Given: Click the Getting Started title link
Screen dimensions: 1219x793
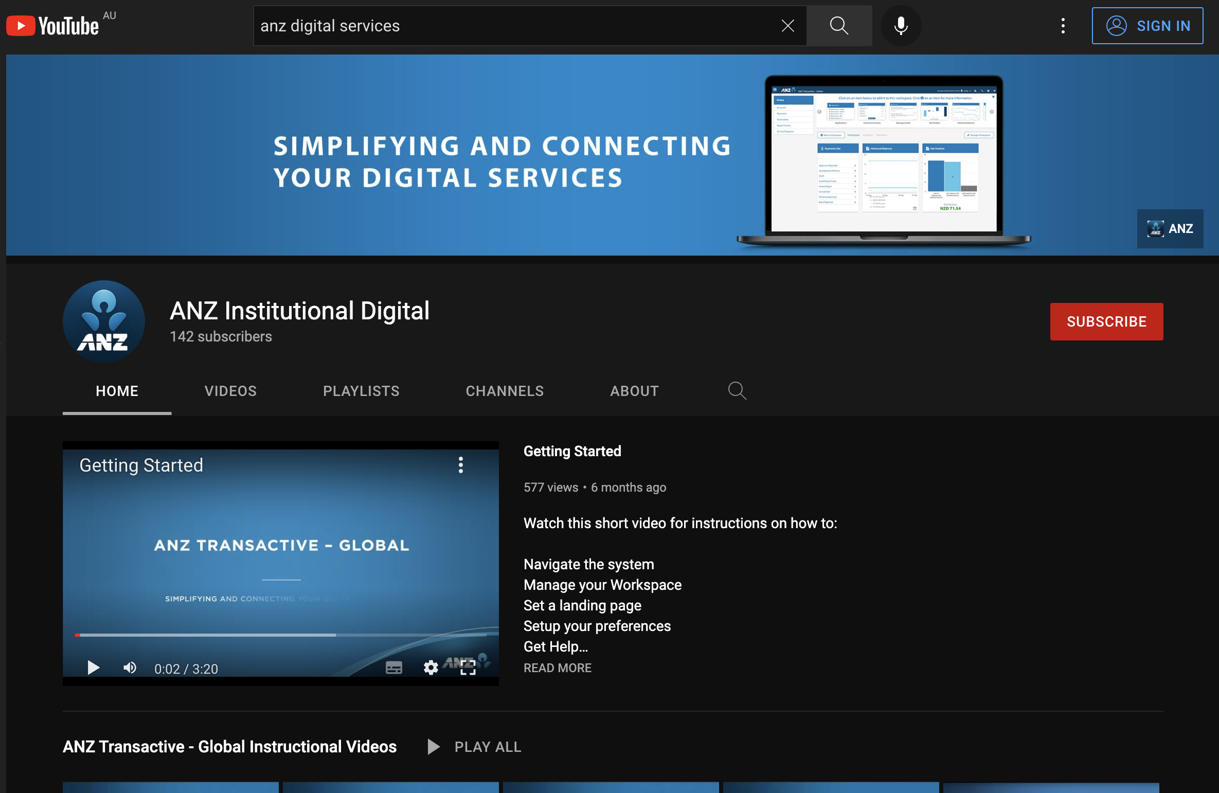Looking at the screenshot, I should [x=572, y=452].
